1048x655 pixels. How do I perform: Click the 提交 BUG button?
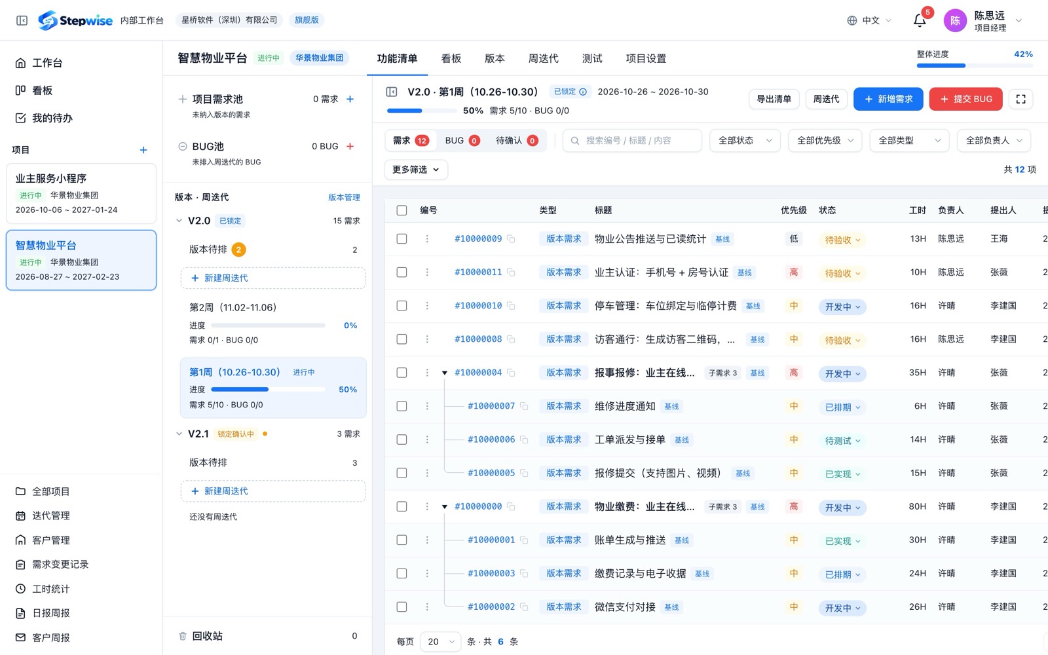click(x=965, y=99)
